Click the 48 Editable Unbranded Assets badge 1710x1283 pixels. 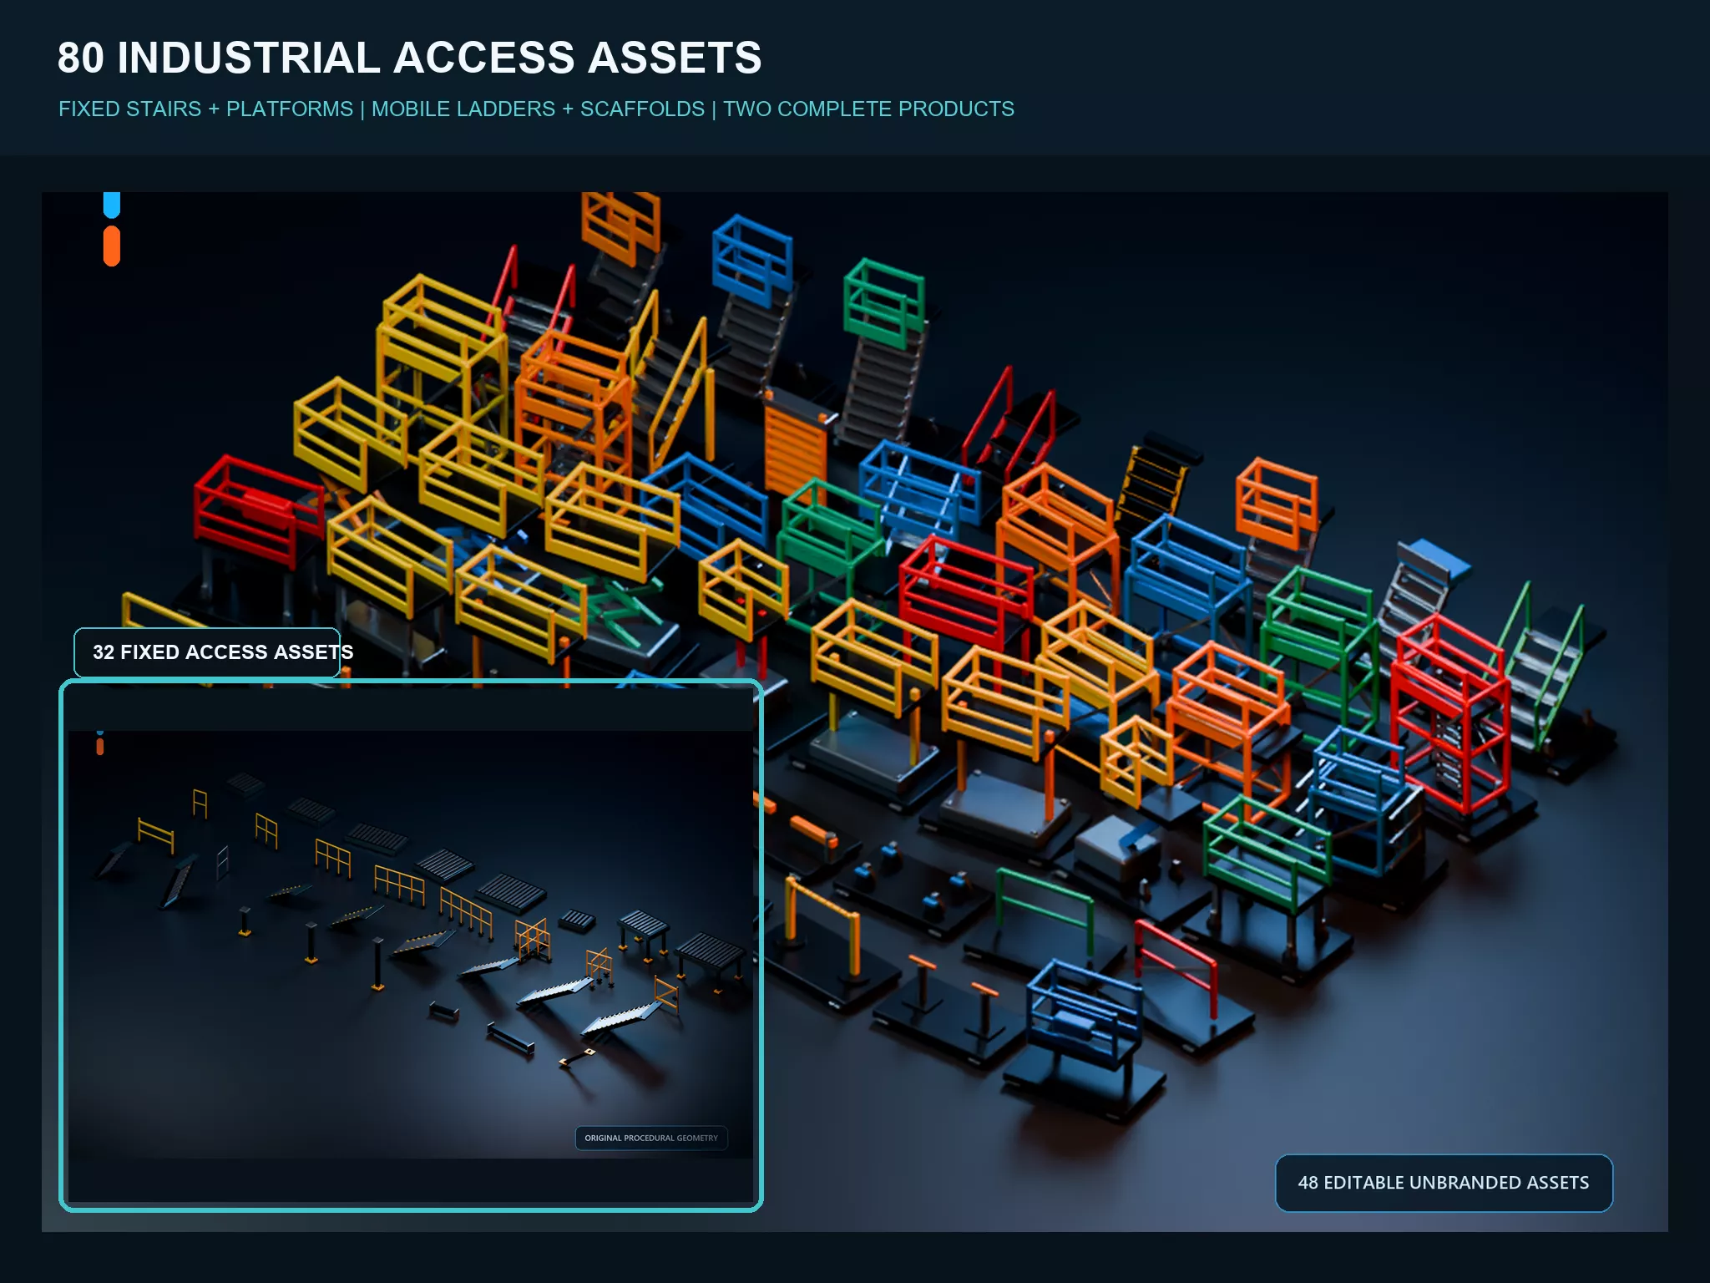(1444, 1183)
